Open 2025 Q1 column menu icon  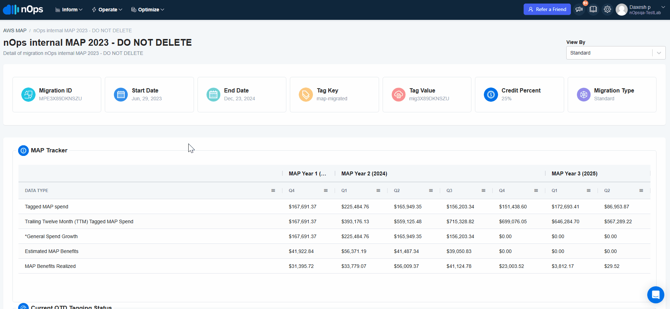[x=589, y=191]
